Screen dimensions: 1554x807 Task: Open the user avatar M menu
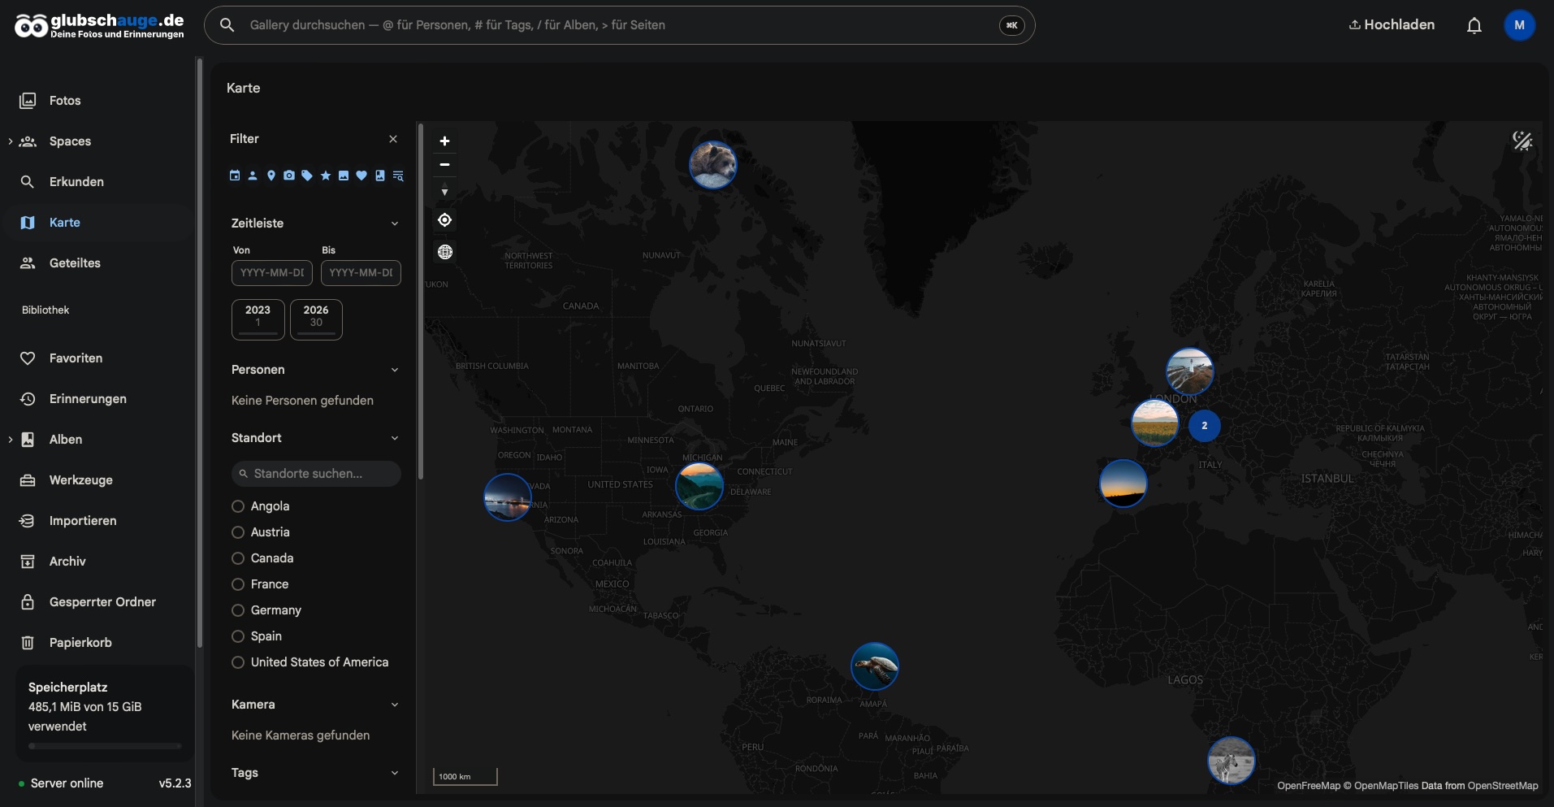coord(1520,25)
